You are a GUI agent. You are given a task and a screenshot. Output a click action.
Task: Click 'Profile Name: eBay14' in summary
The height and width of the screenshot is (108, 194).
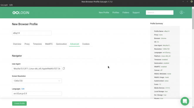tap(162, 31)
